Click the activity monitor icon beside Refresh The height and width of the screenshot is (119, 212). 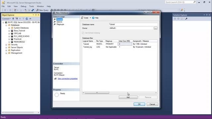[30, 19]
